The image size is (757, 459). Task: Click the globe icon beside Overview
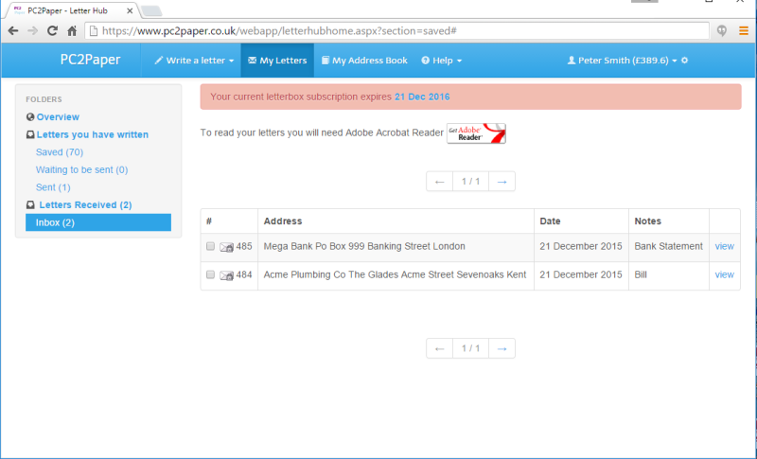click(x=30, y=116)
